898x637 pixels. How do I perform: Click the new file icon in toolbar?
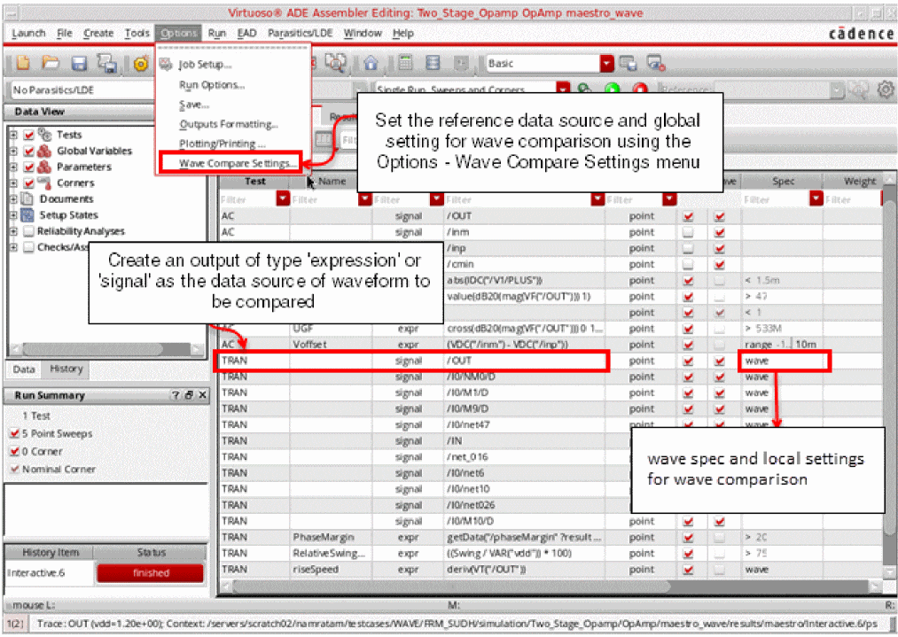[23, 64]
